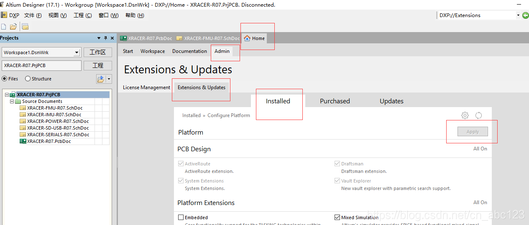Open the DXP://Extensions address dropdown
The image size is (529, 225).
(x=518, y=15)
